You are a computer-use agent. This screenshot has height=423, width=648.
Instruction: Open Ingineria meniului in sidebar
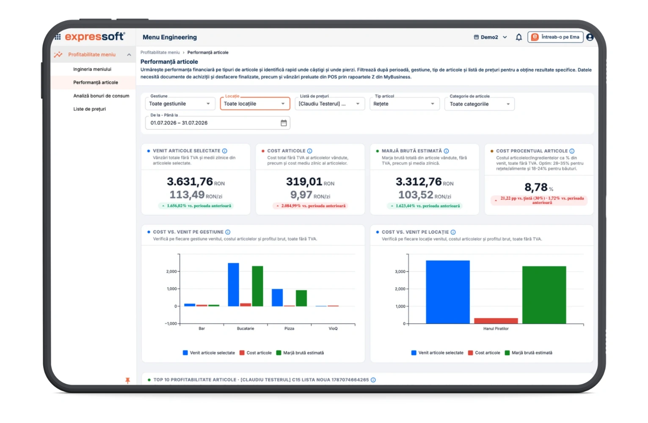[x=92, y=69]
